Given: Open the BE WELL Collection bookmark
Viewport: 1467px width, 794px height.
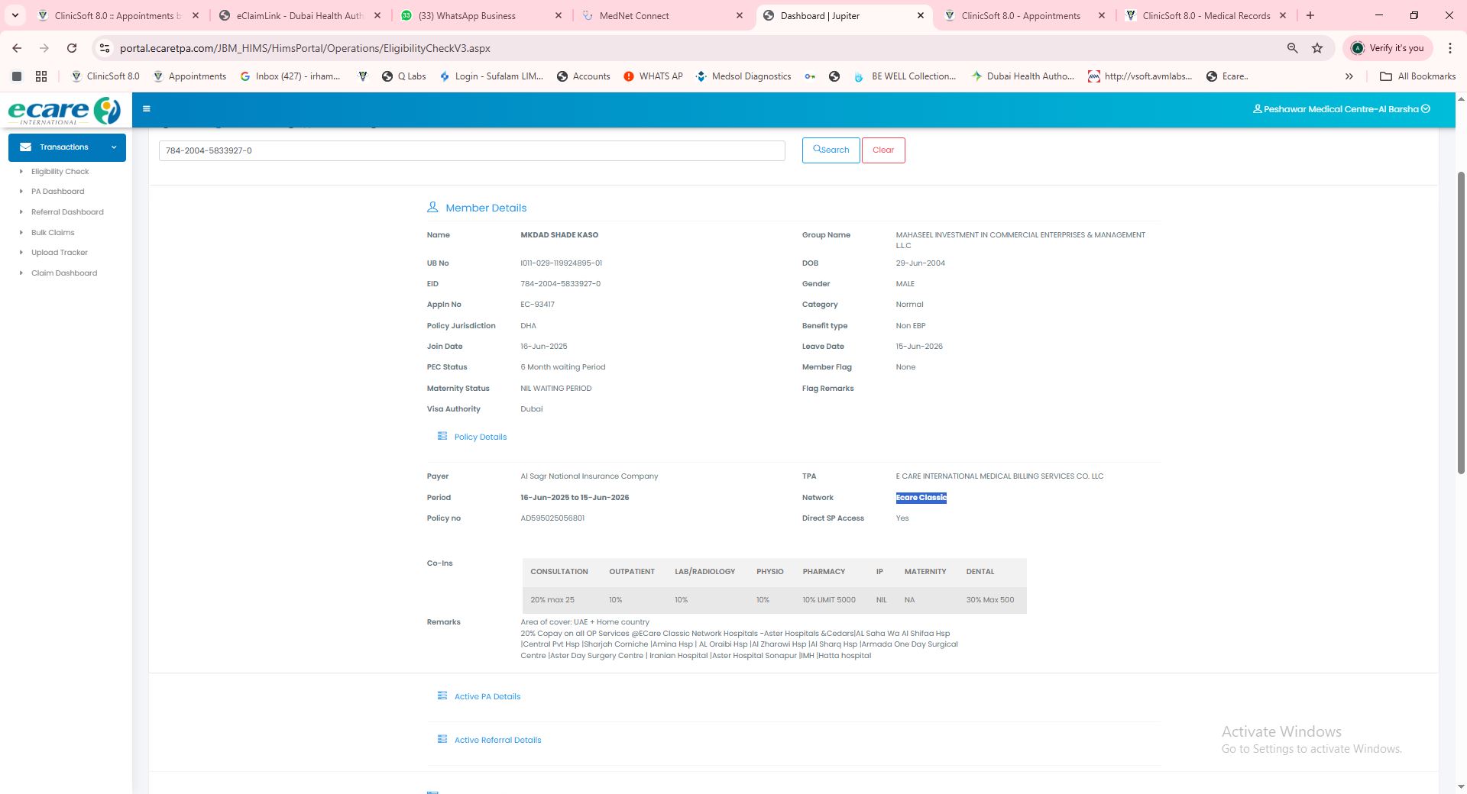Looking at the screenshot, I should point(905,76).
